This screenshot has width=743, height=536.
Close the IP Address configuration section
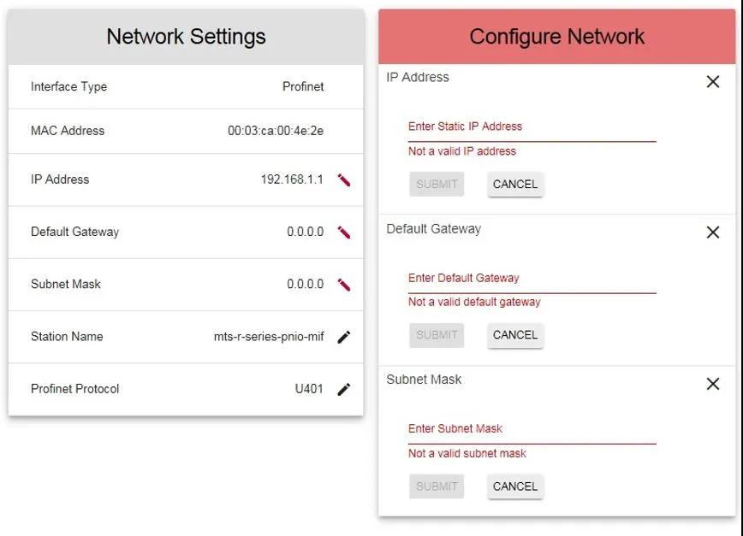tap(712, 82)
